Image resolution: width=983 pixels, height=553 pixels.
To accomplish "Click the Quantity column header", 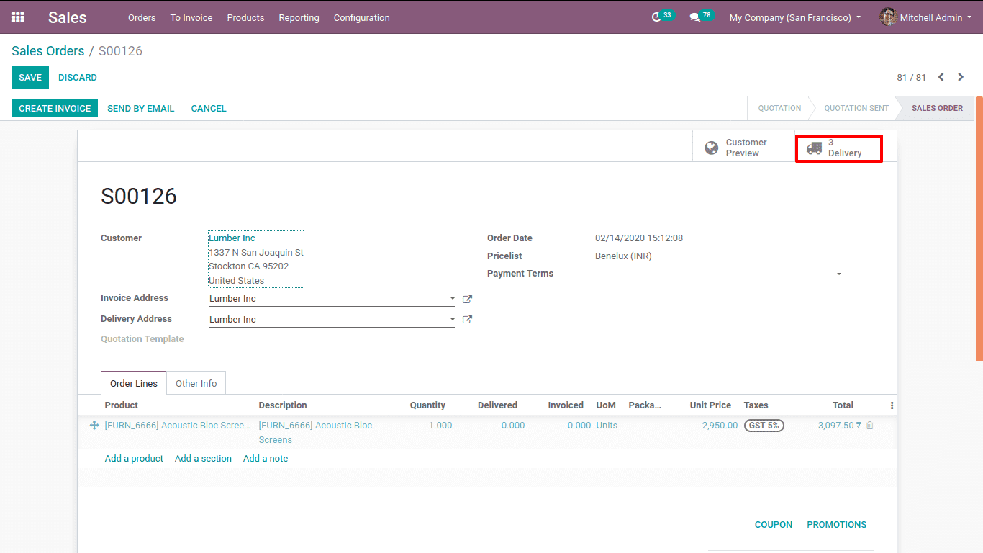I will point(427,405).
